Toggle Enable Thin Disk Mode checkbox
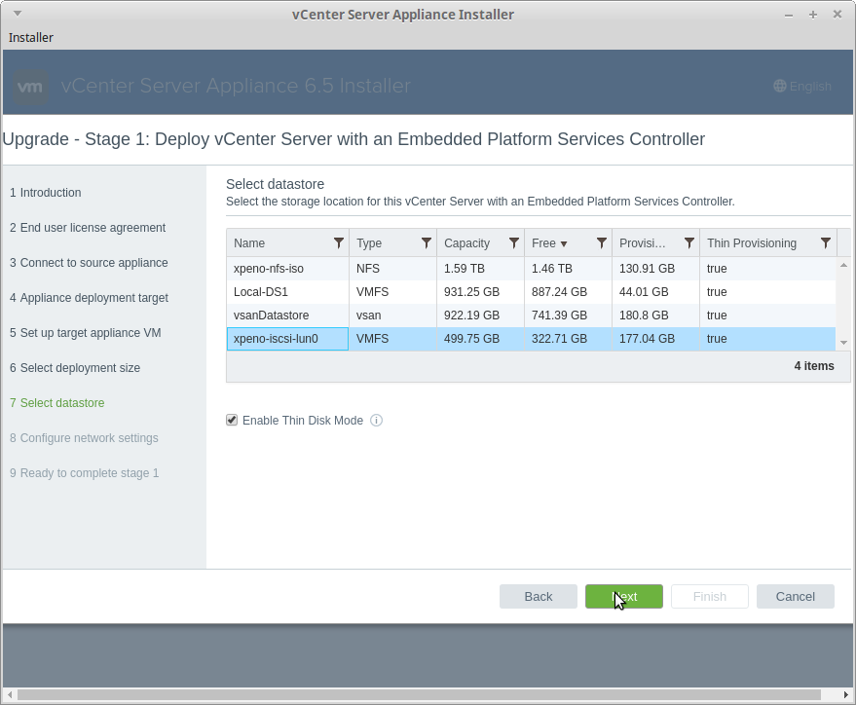856x705 pixels. [232, 420]
